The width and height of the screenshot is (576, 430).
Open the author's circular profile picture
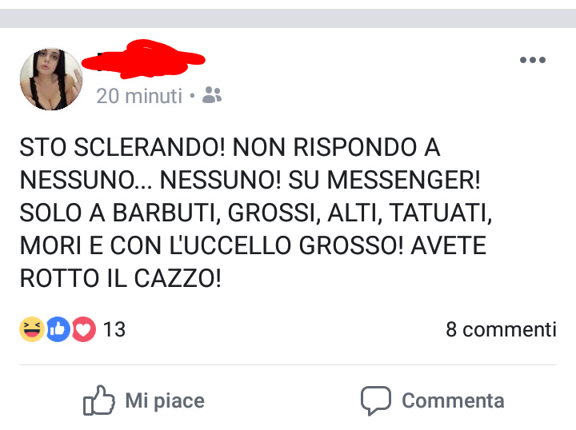[51, 79]
